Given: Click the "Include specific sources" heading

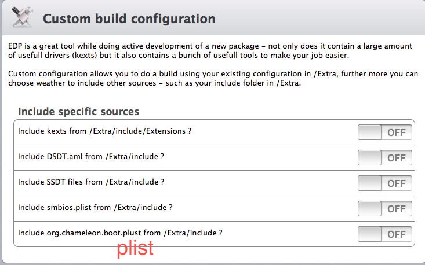Looking at the screenshot, I should [78, 111].
